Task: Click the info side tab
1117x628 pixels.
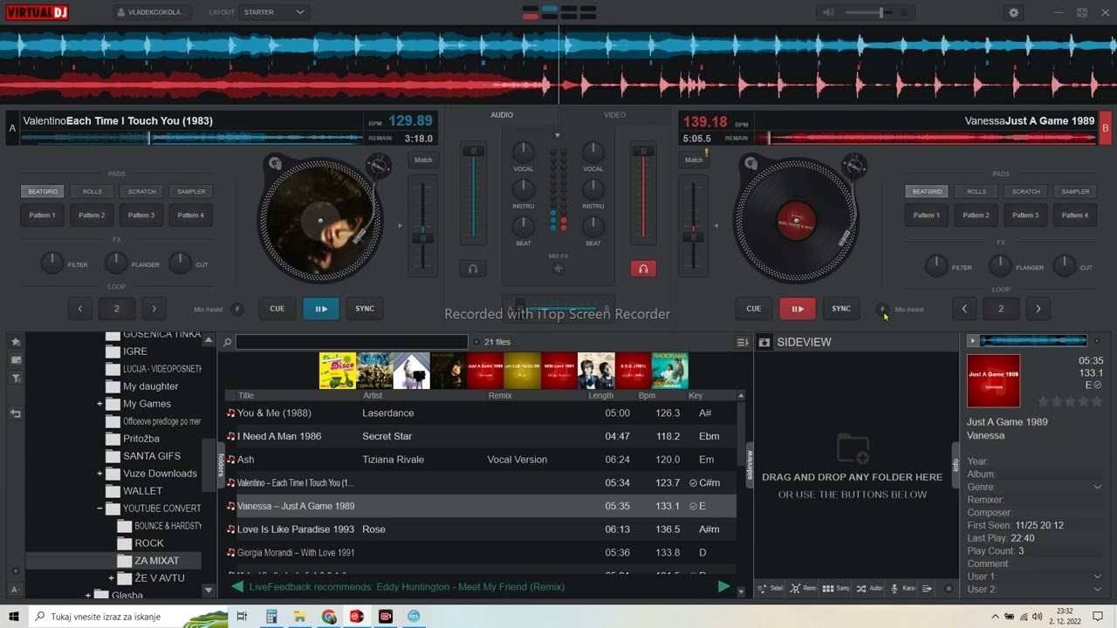Action: [955, 466]
